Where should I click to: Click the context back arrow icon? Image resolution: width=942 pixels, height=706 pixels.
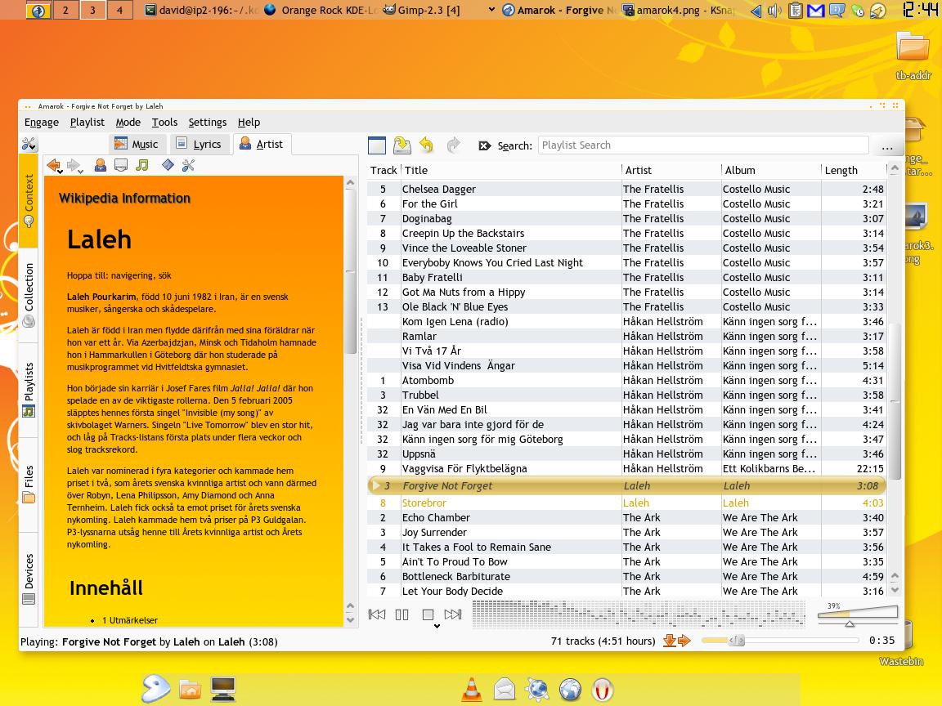click(x=54, y=166)
